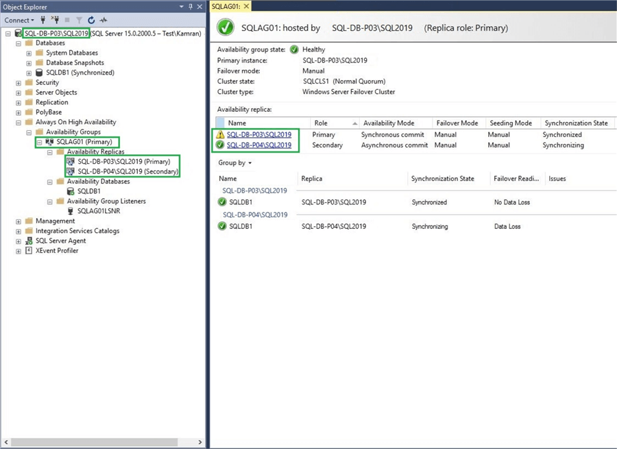Collapse the SQL-DB-P03\SQL2019 server node
617x449 pixels.
pos(8,34)
